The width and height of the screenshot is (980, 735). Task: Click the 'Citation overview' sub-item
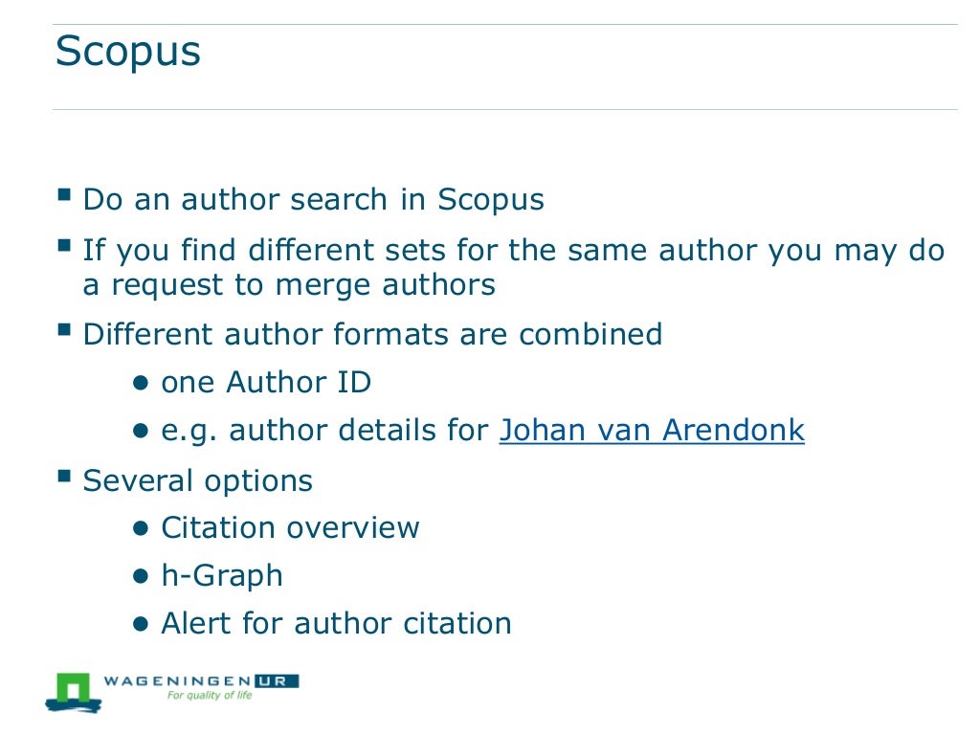(290, 527)
